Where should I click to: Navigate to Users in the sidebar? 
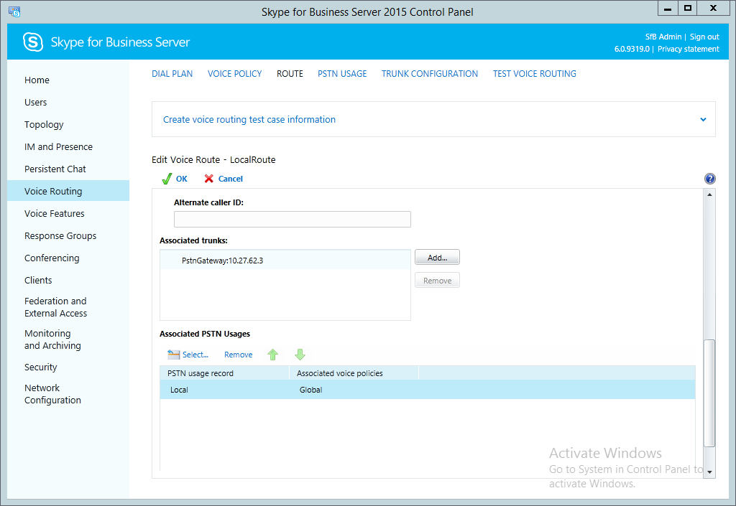[36, 103]
